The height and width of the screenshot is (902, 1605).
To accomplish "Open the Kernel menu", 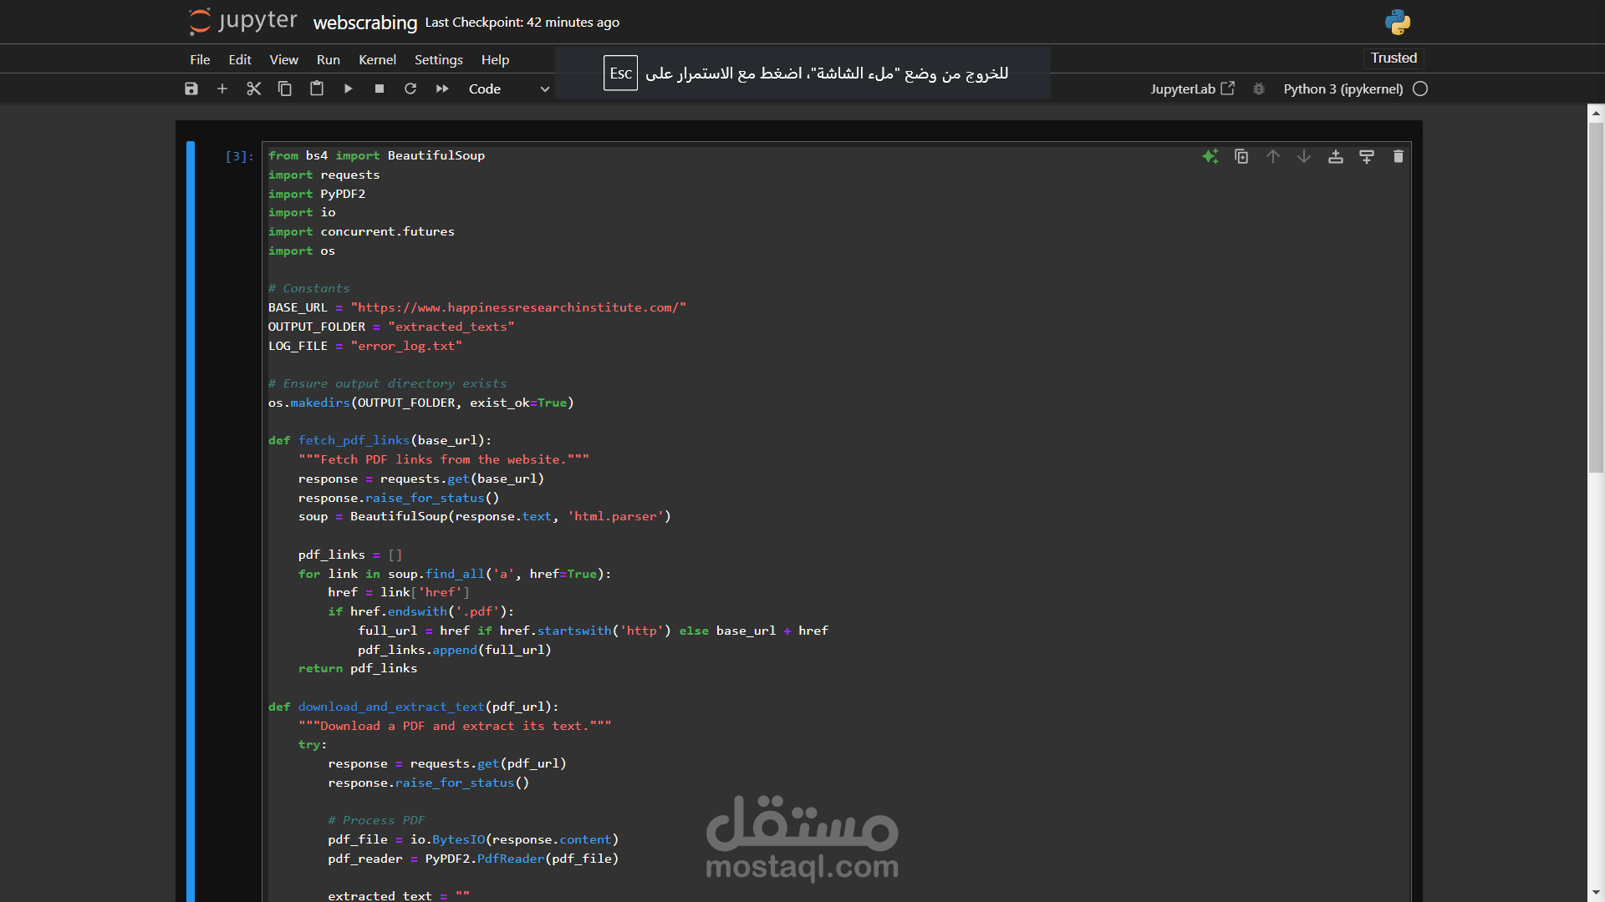I will coord(377,59).
